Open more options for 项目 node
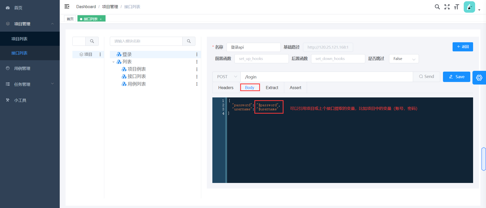This screenshot has height=208, width=486. click(100, 54)
